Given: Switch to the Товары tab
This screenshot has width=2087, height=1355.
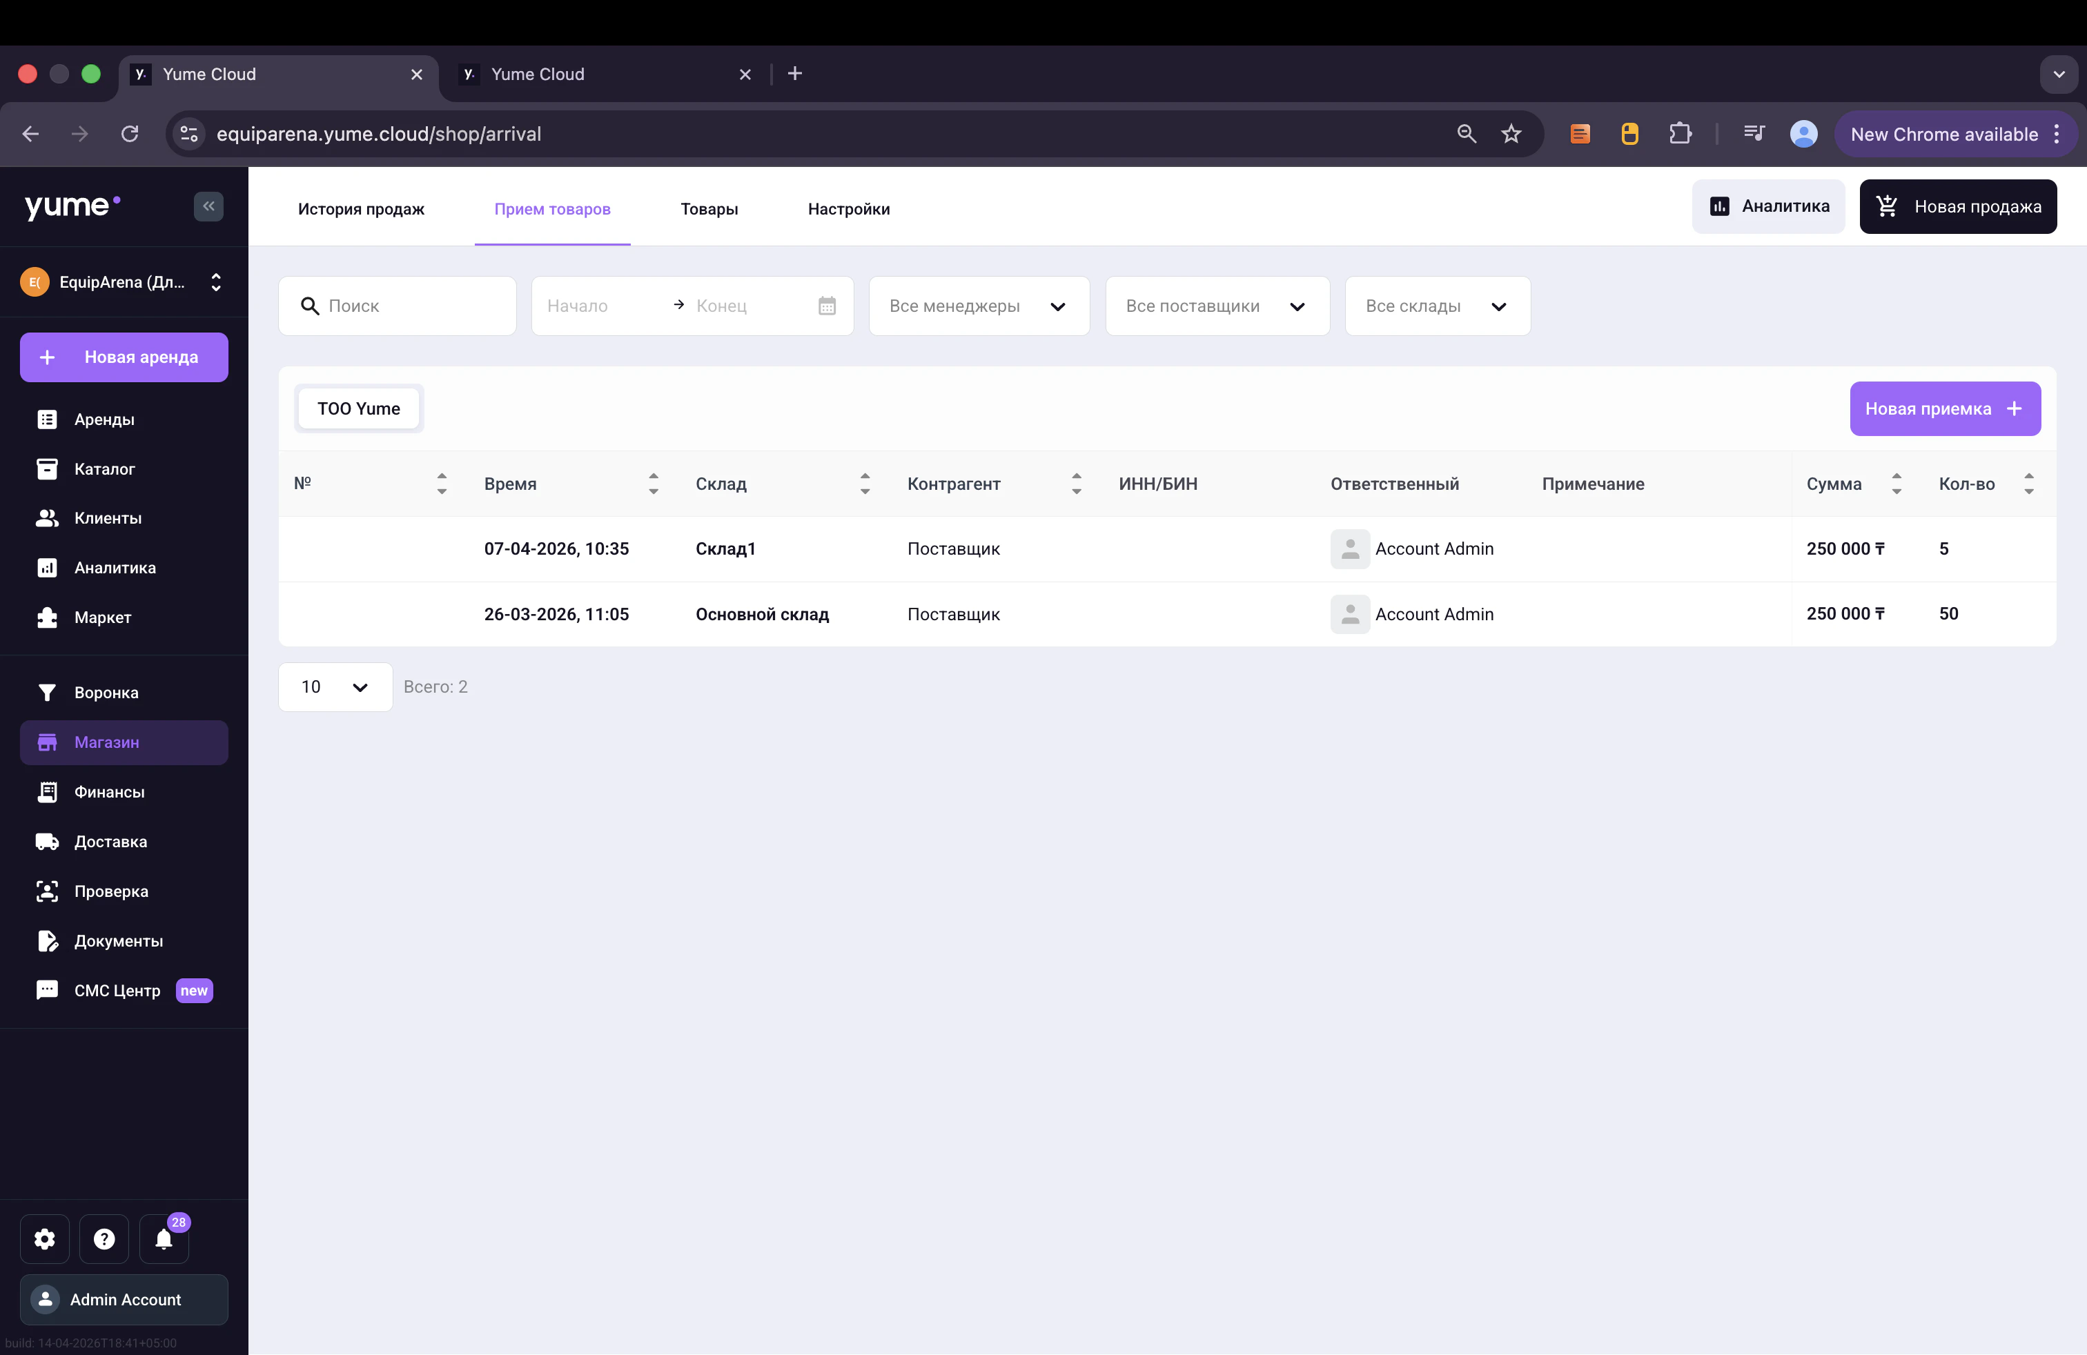Looking at the screenshot, I should coord(709,208).
